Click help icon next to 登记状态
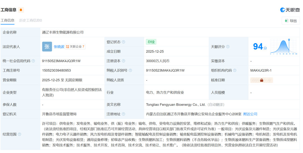The width and height of the screenshot is (303, 153). [x=123, y=42]
